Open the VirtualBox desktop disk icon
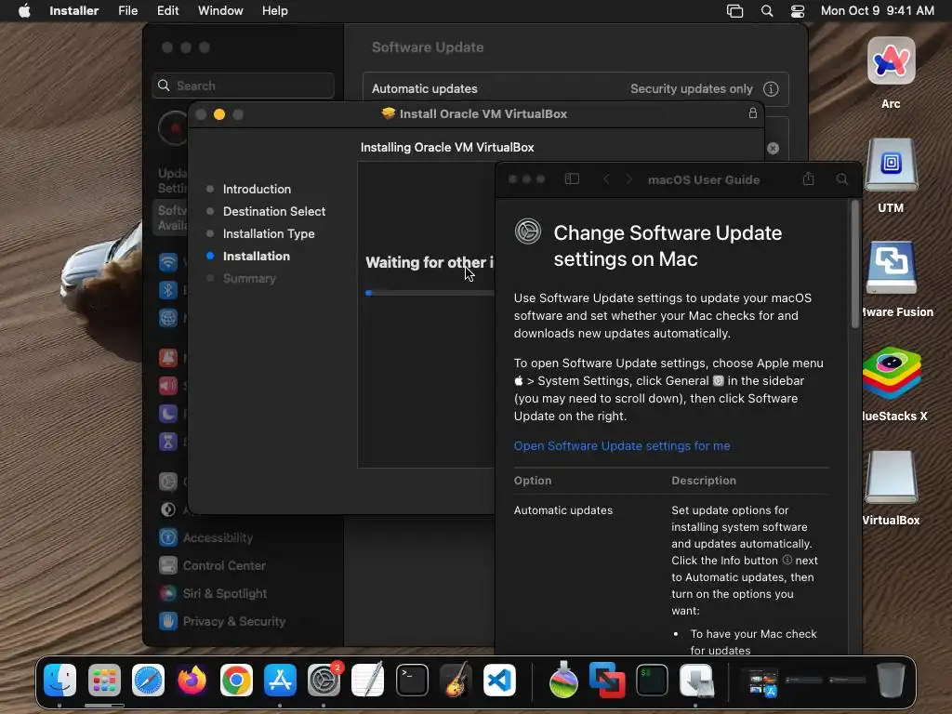This screenshot has width=952, height=714. [891, 477]
